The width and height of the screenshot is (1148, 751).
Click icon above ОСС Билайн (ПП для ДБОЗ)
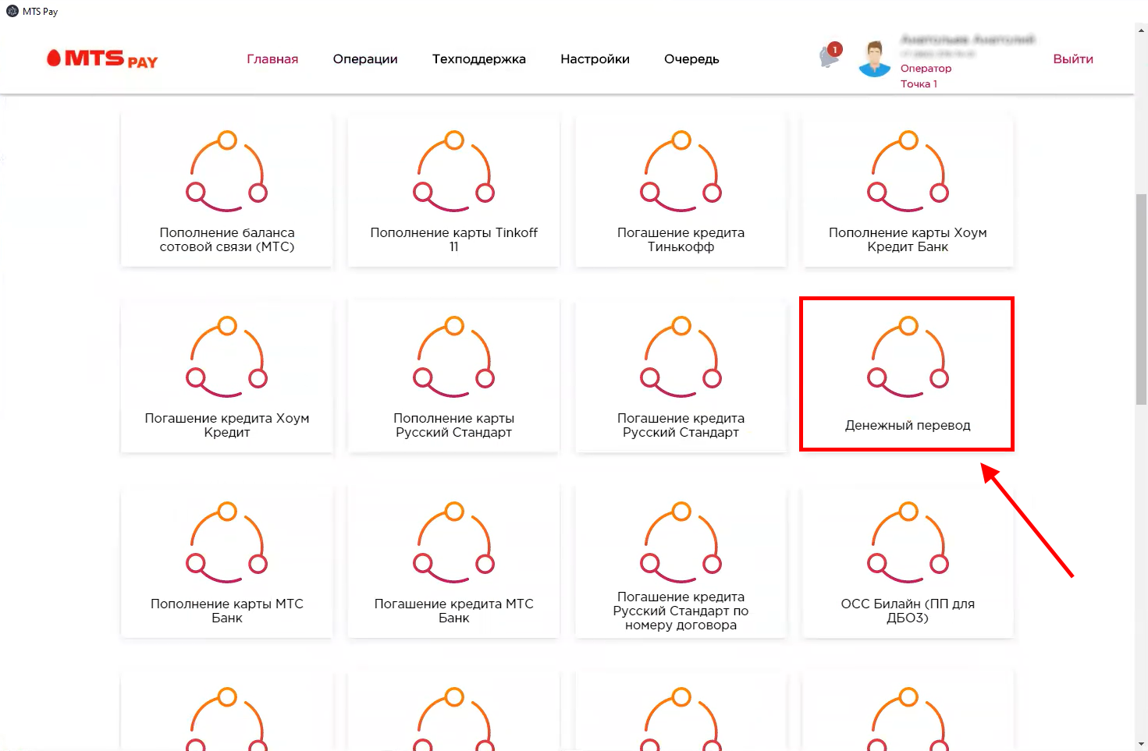[908, 542]
